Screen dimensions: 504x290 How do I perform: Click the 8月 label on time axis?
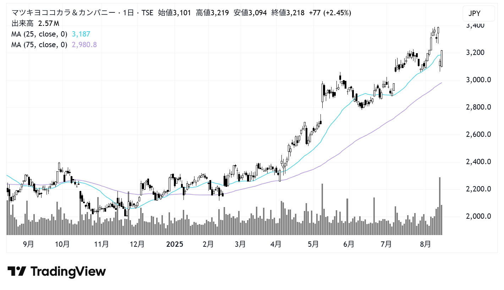click(425, 244)
